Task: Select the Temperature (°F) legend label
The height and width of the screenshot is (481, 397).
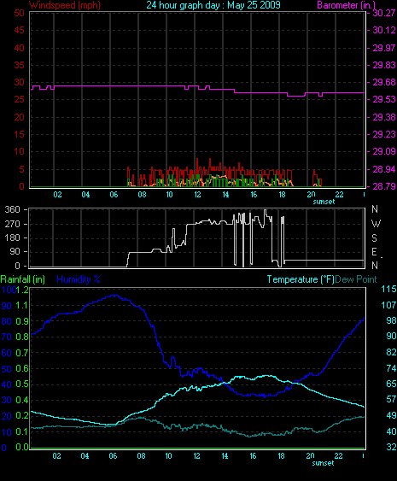Action: pyautogui.click(x=301, y=279)
